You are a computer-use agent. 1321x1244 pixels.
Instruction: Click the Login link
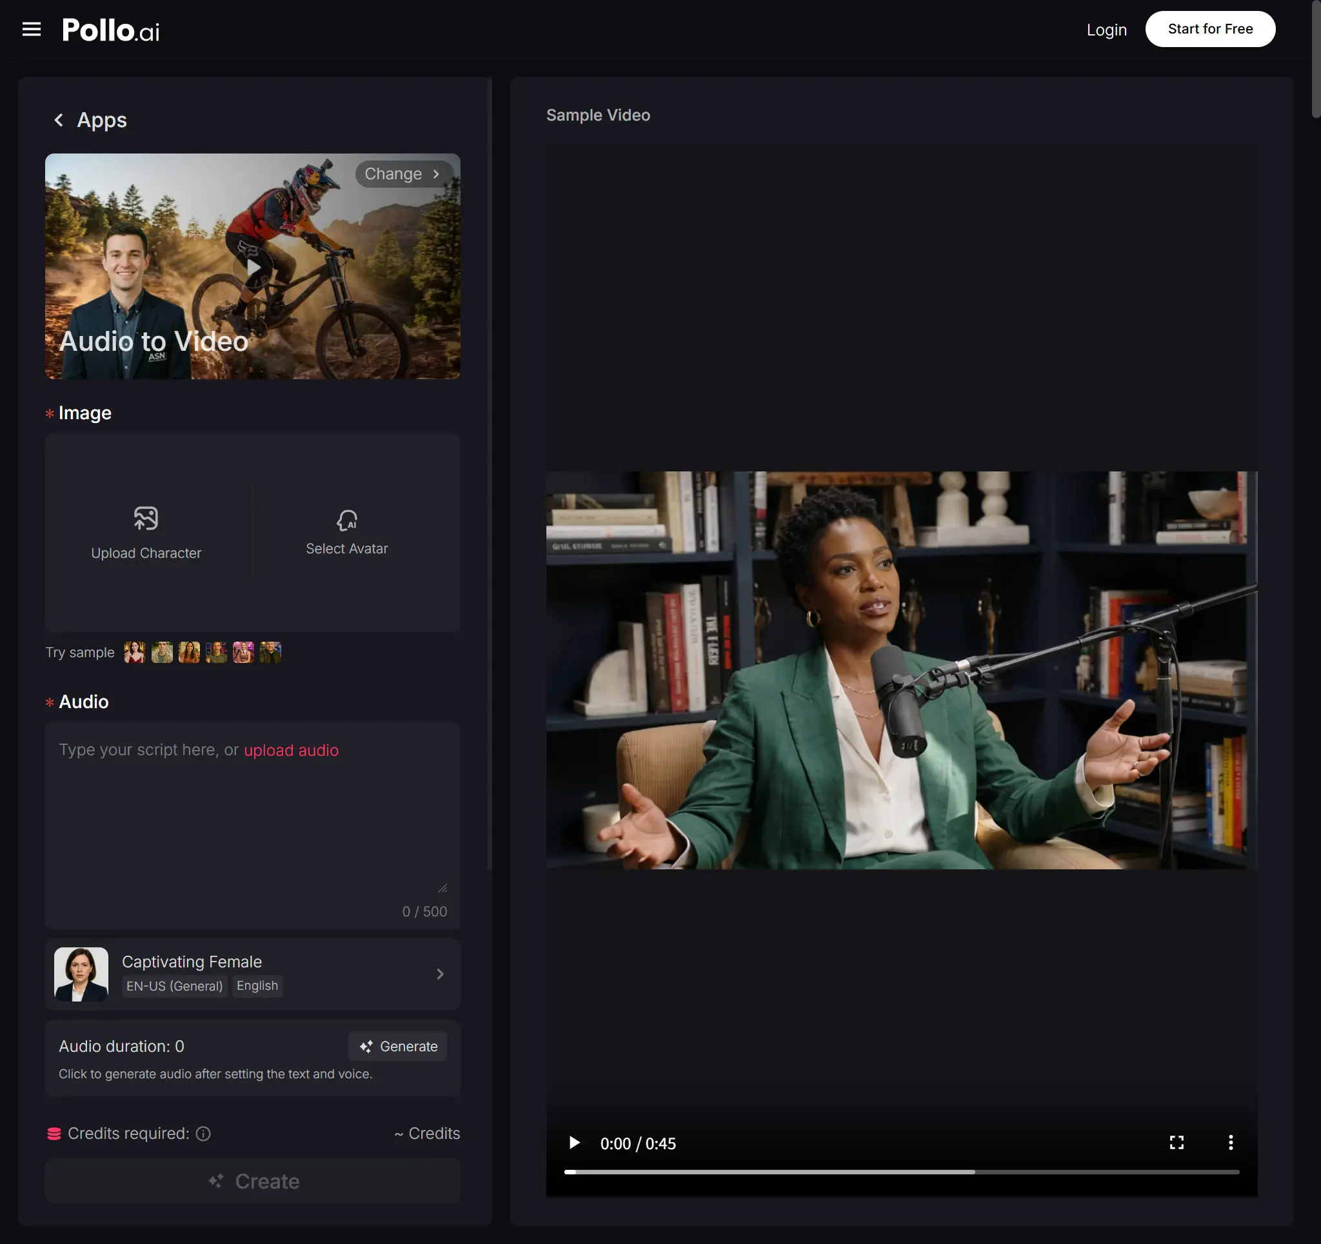tap(1106, 30)
